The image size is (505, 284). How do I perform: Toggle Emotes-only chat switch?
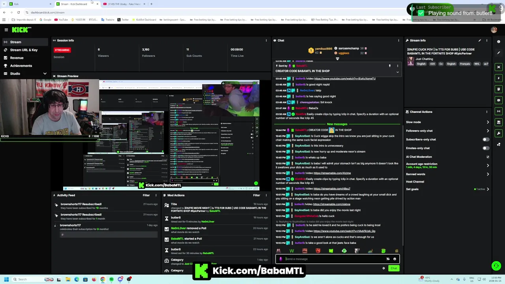tap(486, 148)
